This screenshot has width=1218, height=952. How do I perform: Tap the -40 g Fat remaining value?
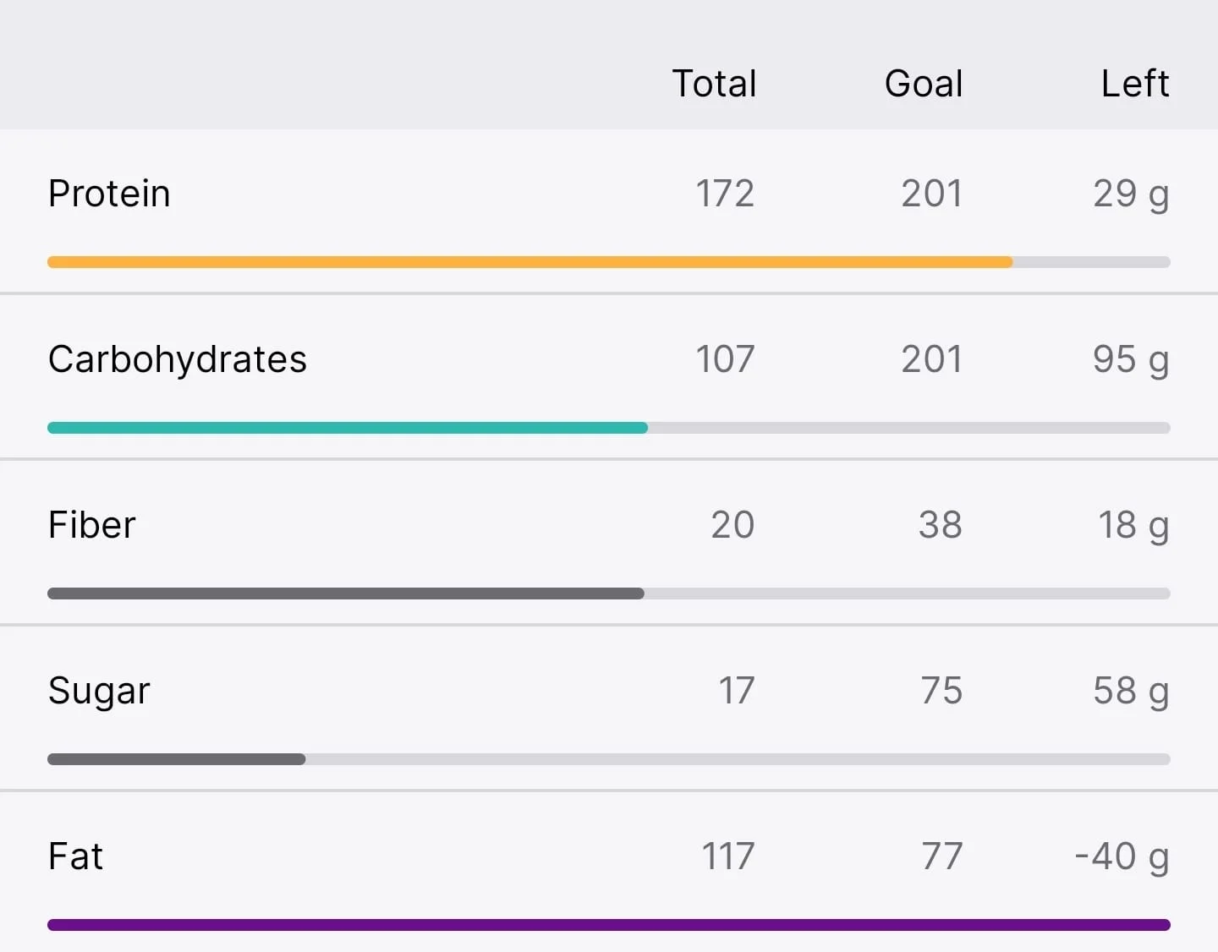point(1122,857)
